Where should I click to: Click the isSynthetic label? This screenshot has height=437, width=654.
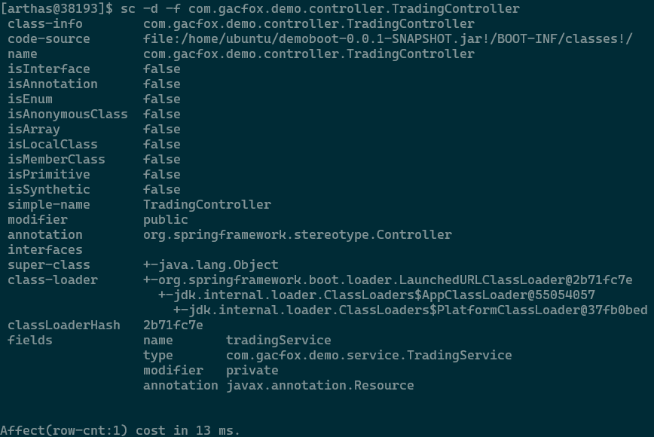pyautogui.click(x=48, y=190)
